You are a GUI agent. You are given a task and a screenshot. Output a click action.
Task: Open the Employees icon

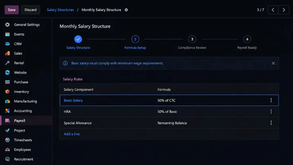[x=8, y=149]
